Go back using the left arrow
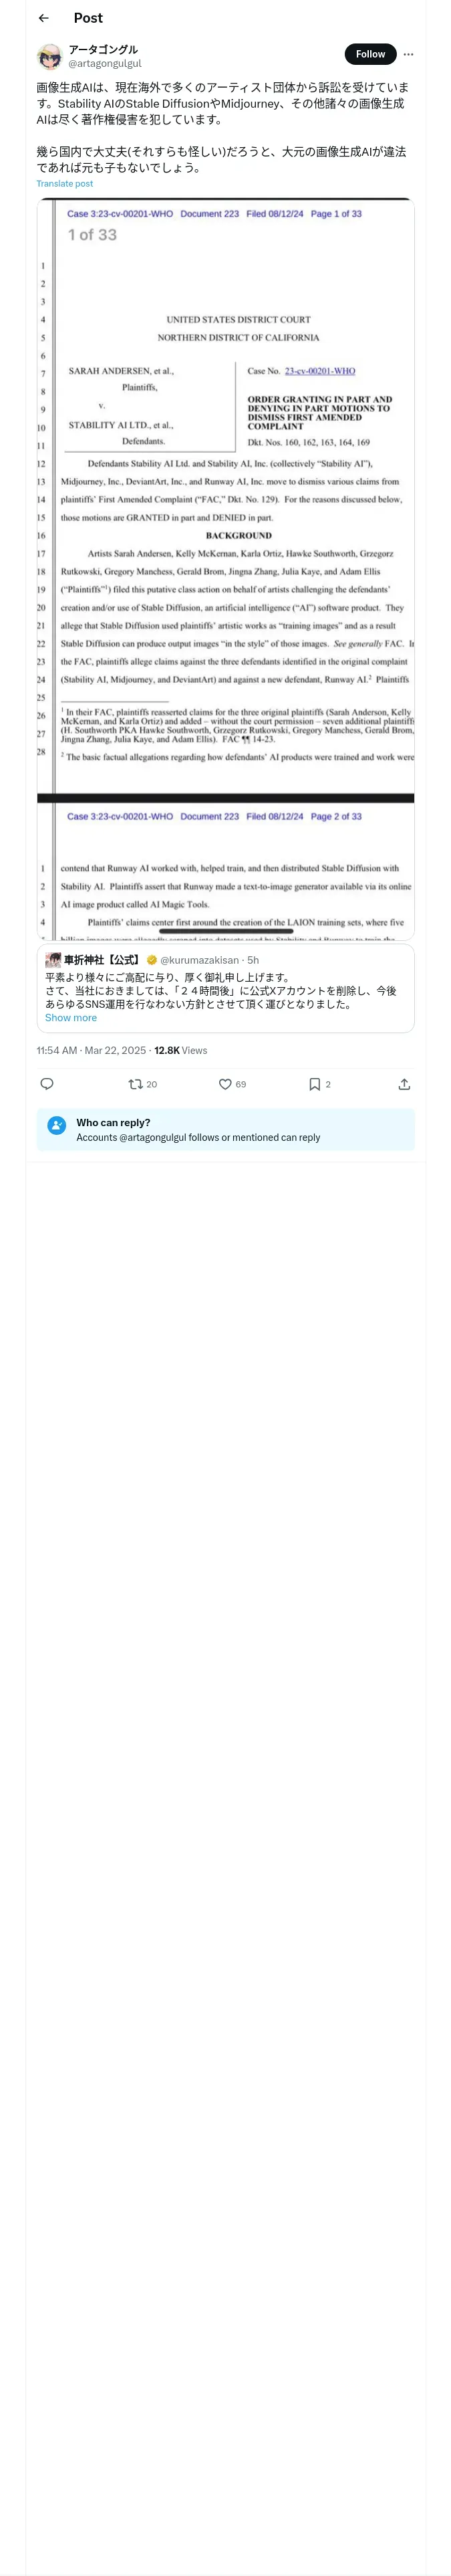The image size is (451, 2576). coord(43,18)
